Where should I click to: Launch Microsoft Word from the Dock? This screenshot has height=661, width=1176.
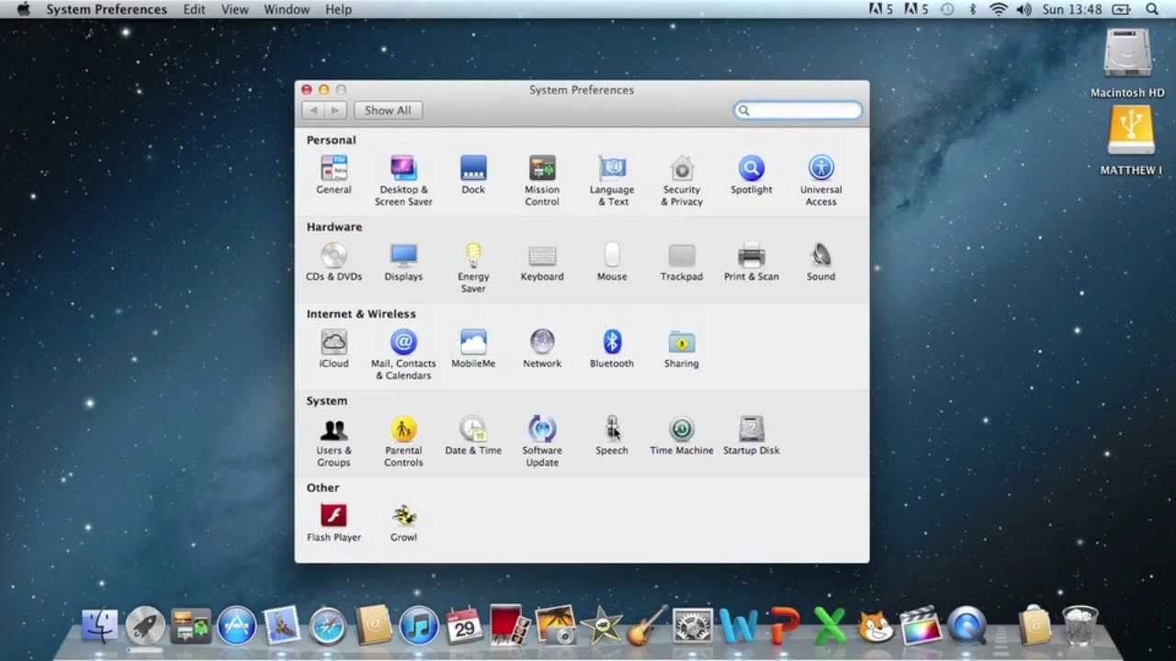pos(738,626)
